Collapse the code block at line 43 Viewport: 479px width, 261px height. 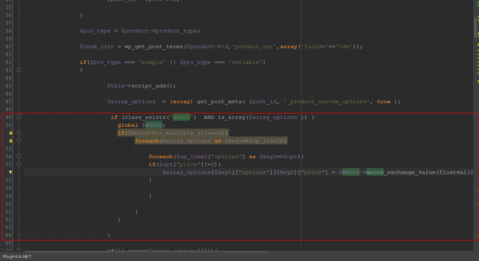[19, 70]
